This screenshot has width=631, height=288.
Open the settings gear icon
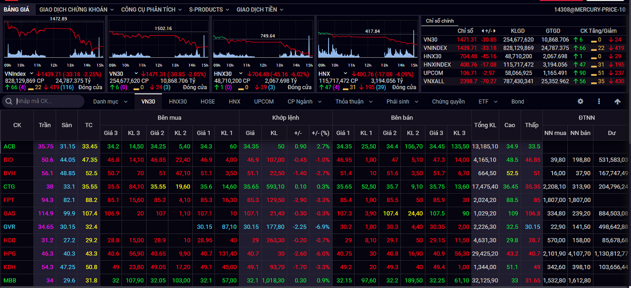point(581,101)
